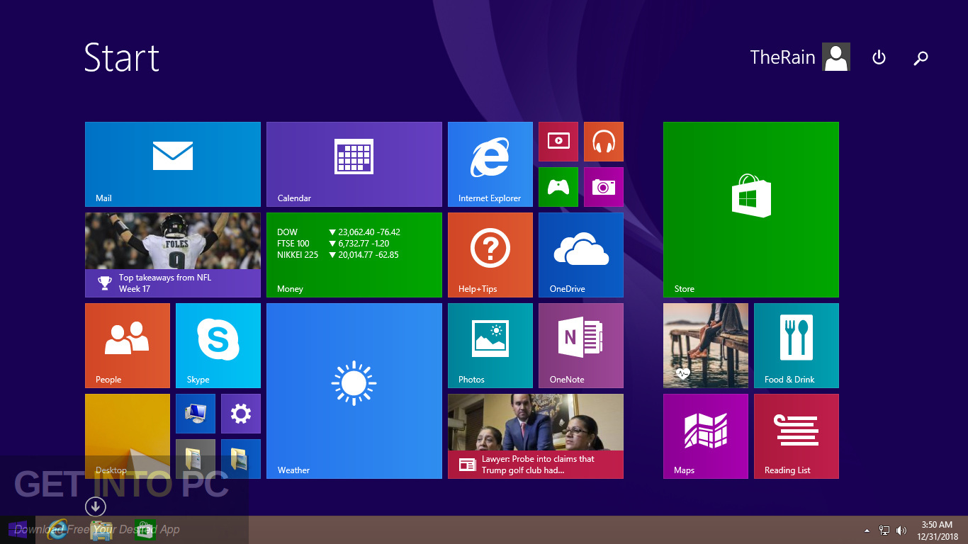
Task: Open the Desktop tile
Action: point(128,436)
